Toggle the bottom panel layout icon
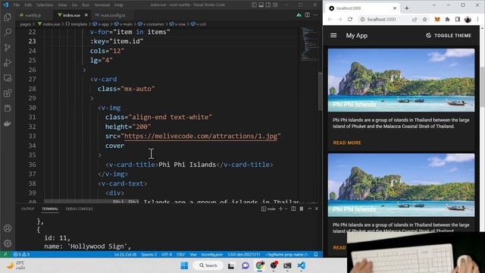The image size is (485, 273). point(261,5)
